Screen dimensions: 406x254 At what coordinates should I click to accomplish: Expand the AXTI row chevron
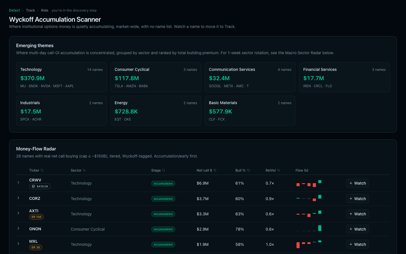pos(18,213)
